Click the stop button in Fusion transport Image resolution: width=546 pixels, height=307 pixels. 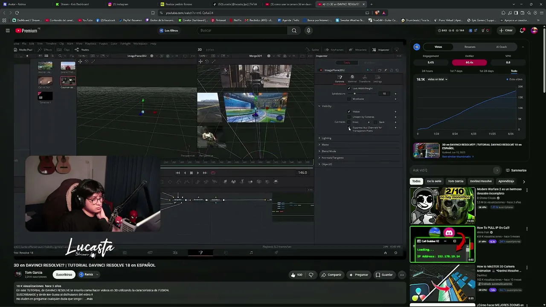click(191, 173)
